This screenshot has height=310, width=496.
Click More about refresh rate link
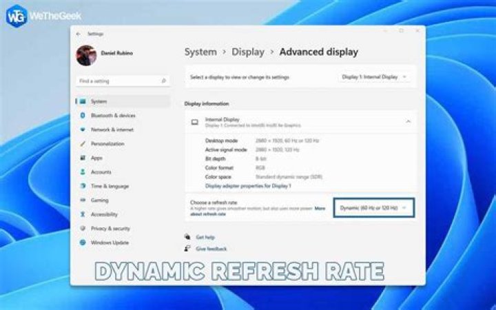[258, 211]
